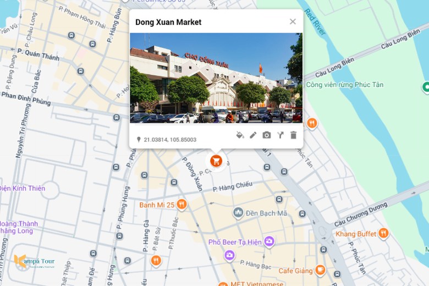
Task: Click the location pin icon beside coordinates
Action: click(x=139, y=140)
